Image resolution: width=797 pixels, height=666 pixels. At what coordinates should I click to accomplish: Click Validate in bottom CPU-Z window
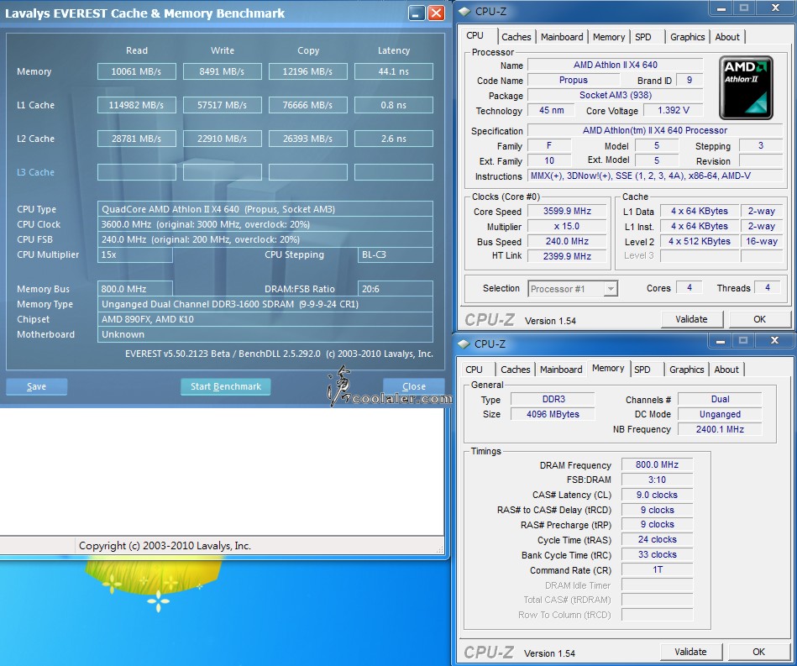pos(690,652)
